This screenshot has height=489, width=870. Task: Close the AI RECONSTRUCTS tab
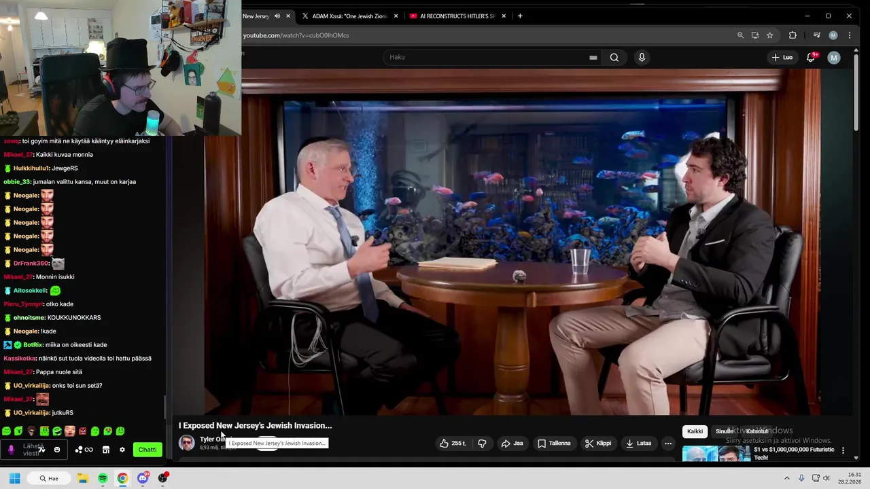[x=504, y=16]
